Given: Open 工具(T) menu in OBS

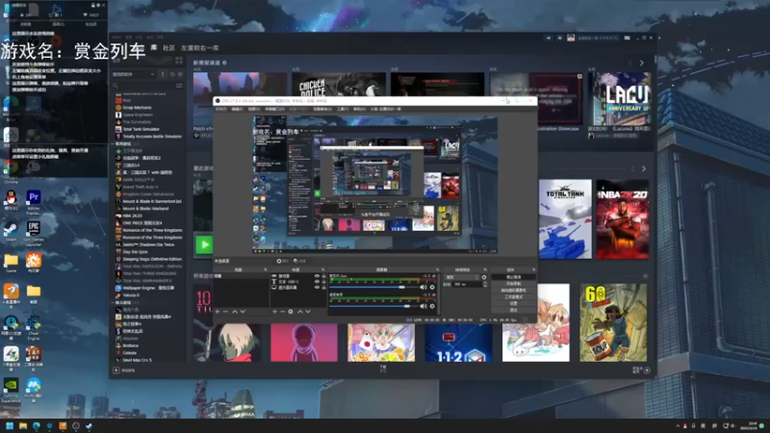Looking at the screenshot, I should [343, 109].
